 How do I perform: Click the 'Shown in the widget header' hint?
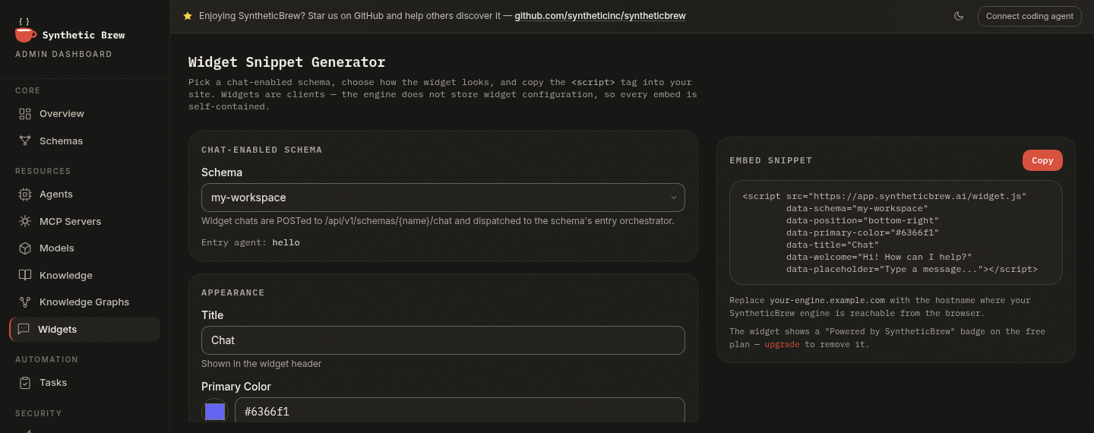261,364
